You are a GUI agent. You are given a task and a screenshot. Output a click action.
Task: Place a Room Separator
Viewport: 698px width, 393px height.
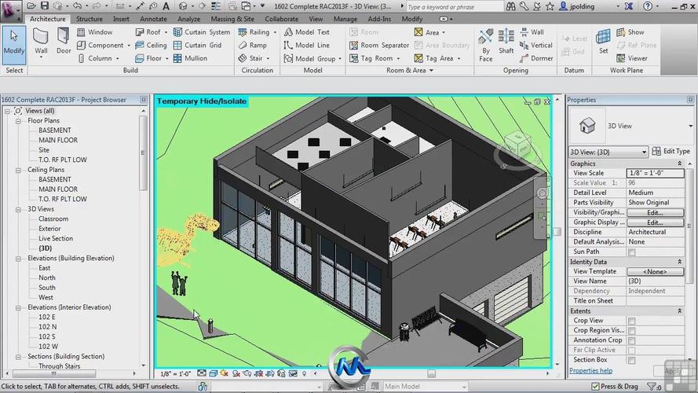point(379,45)
